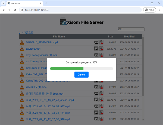
Task: Open preview icon for 20200918_1154240614.mp4
Action: 96,42
